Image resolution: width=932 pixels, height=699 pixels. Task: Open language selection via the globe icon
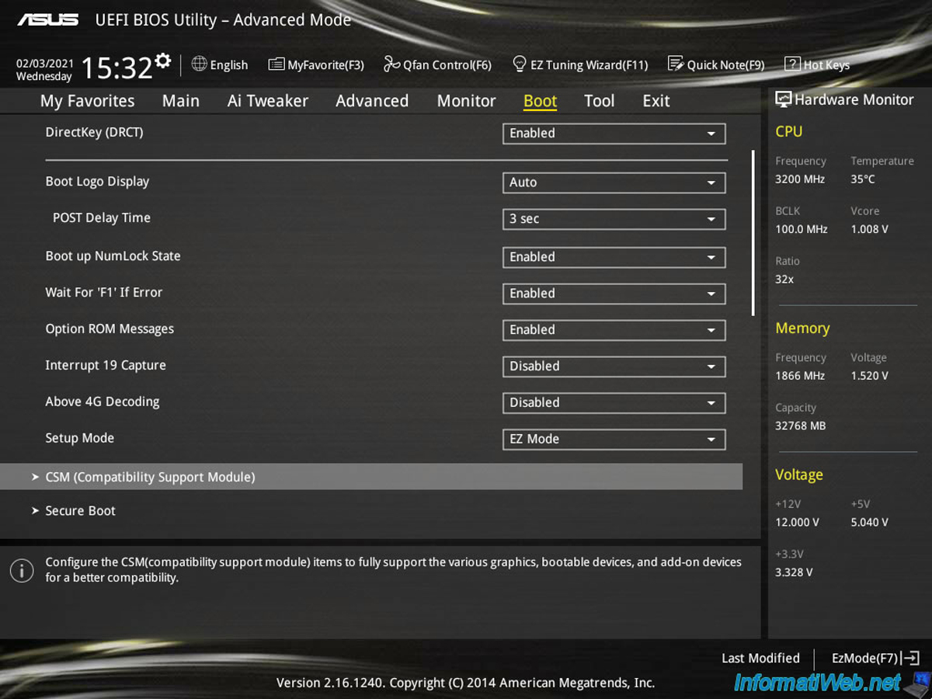click(199, 64)
